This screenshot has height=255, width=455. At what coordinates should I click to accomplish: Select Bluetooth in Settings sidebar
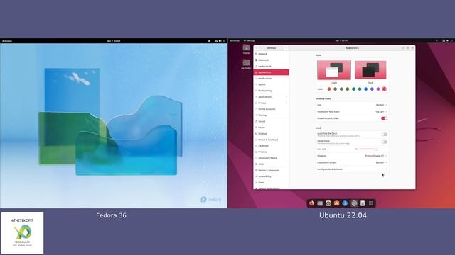pyautogui.click(x=272, y=60)
